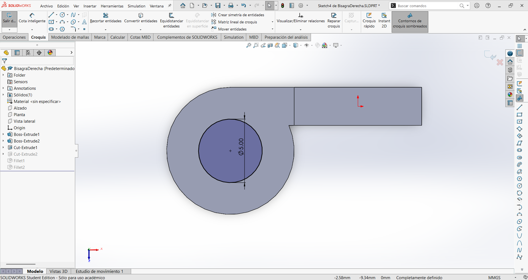Open DisplayManager appearance tab icon

(50, 53)
